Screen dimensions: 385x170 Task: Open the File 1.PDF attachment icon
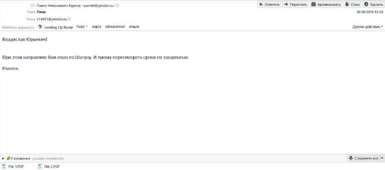click(4, 166)
